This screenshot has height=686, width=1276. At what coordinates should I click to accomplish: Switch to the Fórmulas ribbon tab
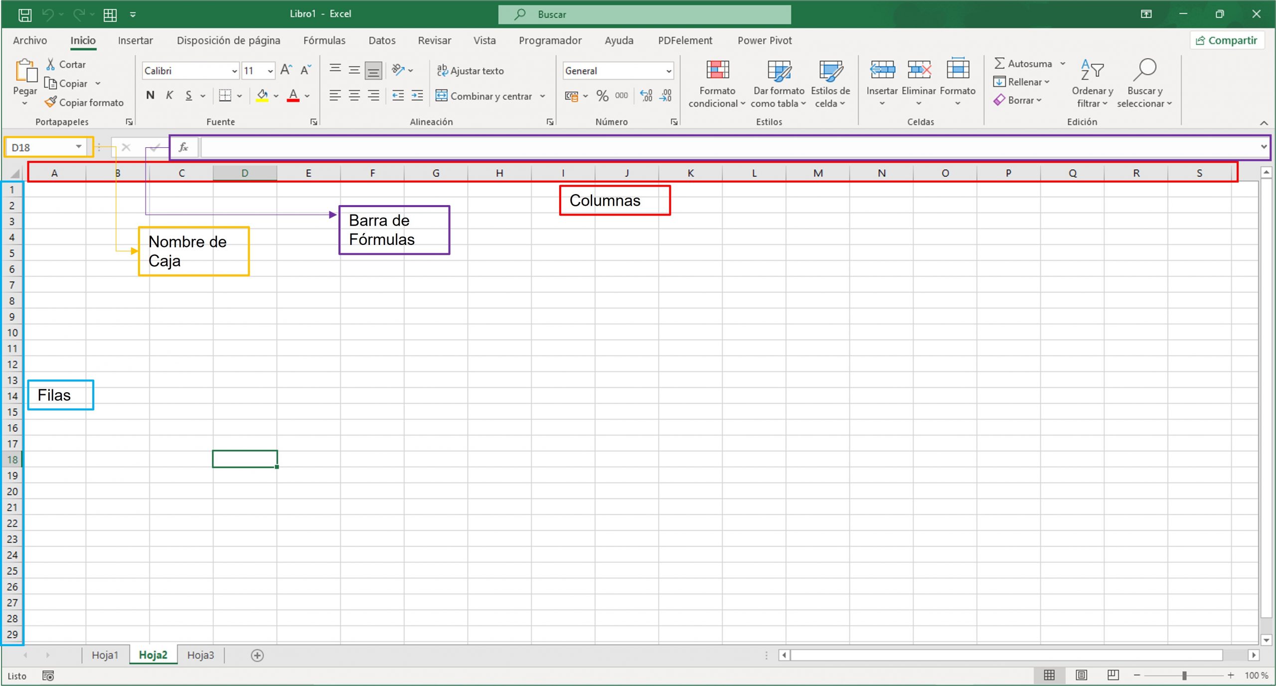point(324,40)
